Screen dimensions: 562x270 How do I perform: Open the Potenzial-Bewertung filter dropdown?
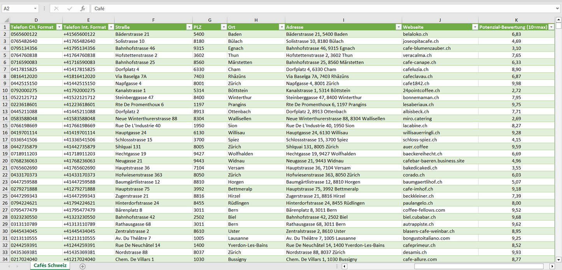551,27
